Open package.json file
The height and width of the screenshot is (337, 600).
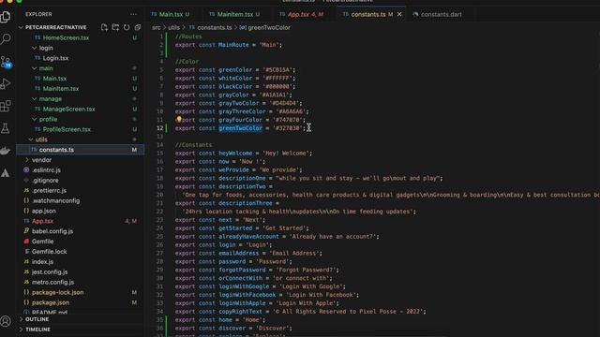click(x=51, y=302)
